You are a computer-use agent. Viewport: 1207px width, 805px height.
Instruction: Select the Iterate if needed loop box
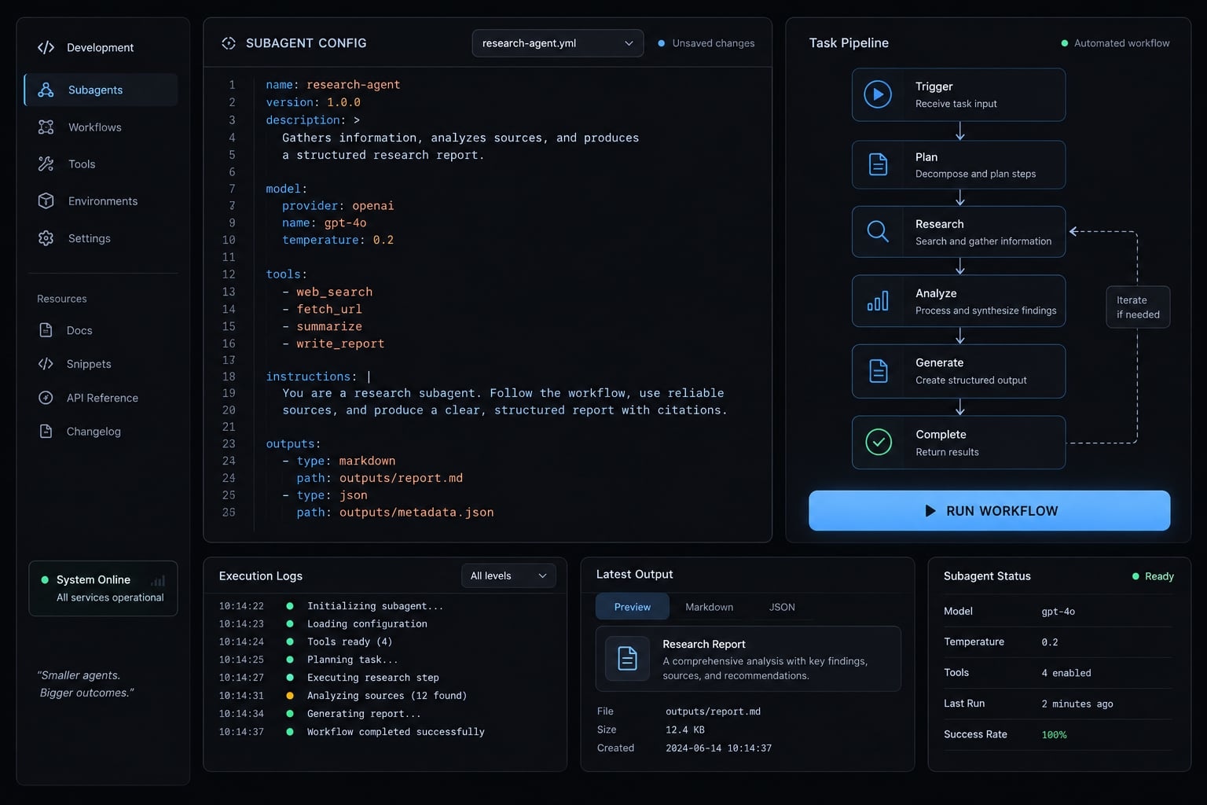tap(1138, 307)
